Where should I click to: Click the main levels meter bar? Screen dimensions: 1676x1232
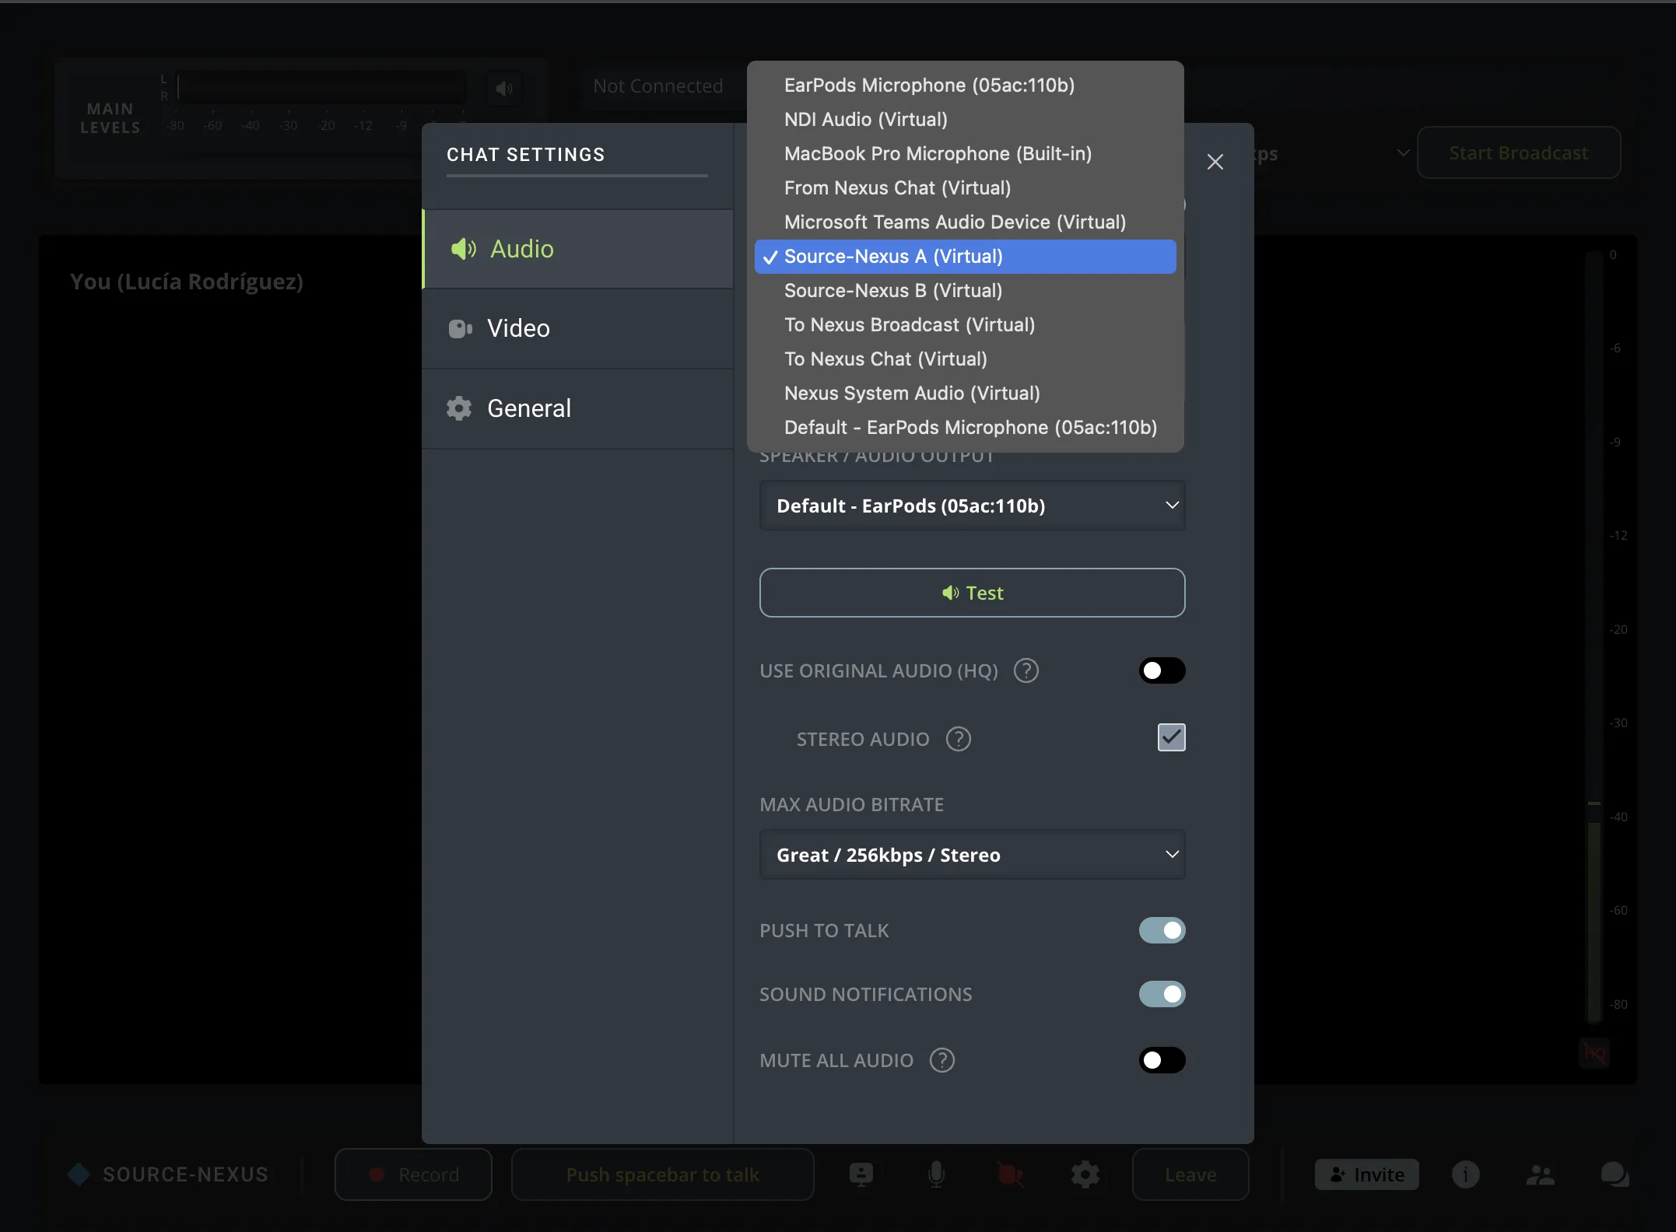click(x=322, y=87)
